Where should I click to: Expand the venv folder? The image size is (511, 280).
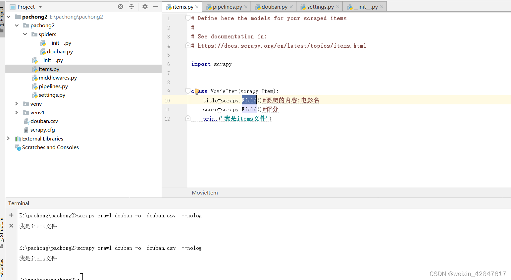(x=16, y=103)
